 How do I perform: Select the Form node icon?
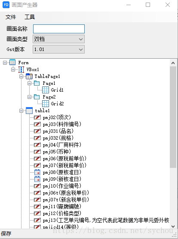click(12, 63)
